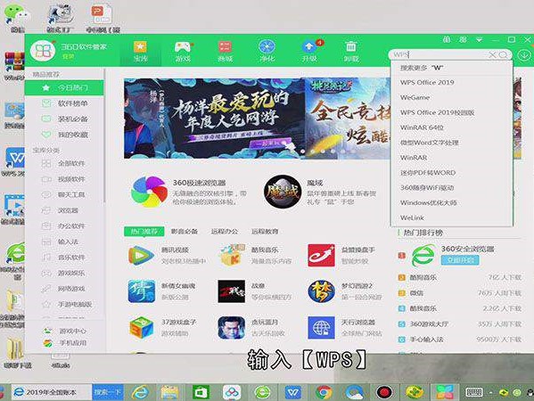Click the 益盟操盘手 app icon

click(x=321, y=256)
